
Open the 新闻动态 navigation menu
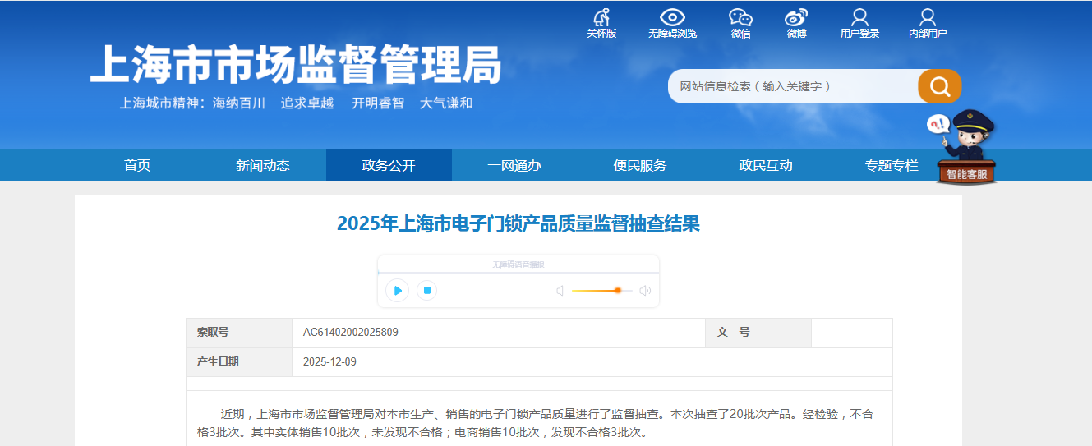pos(263,165)
